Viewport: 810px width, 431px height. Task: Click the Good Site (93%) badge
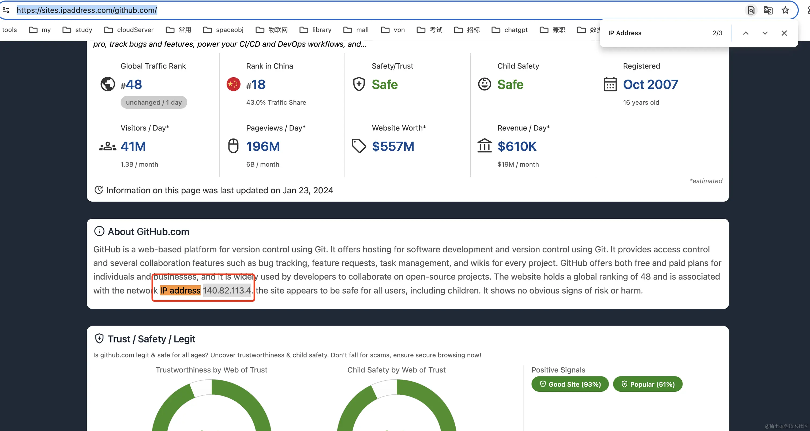tap(570, 384)
